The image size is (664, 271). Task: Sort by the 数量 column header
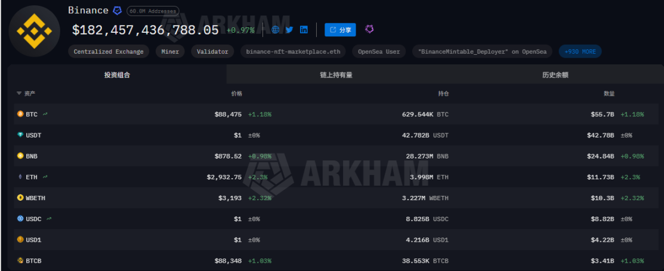point(609,94)
